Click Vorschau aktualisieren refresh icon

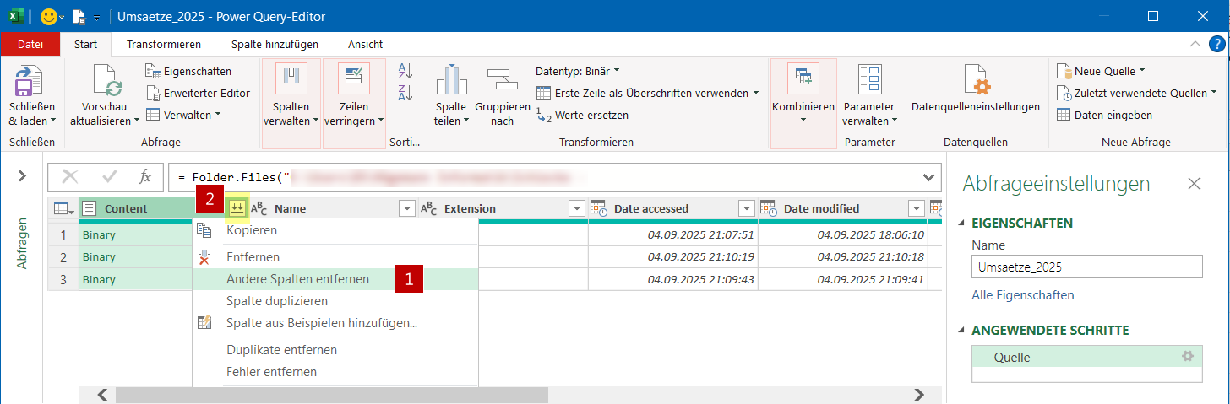[x=106, y=82]
